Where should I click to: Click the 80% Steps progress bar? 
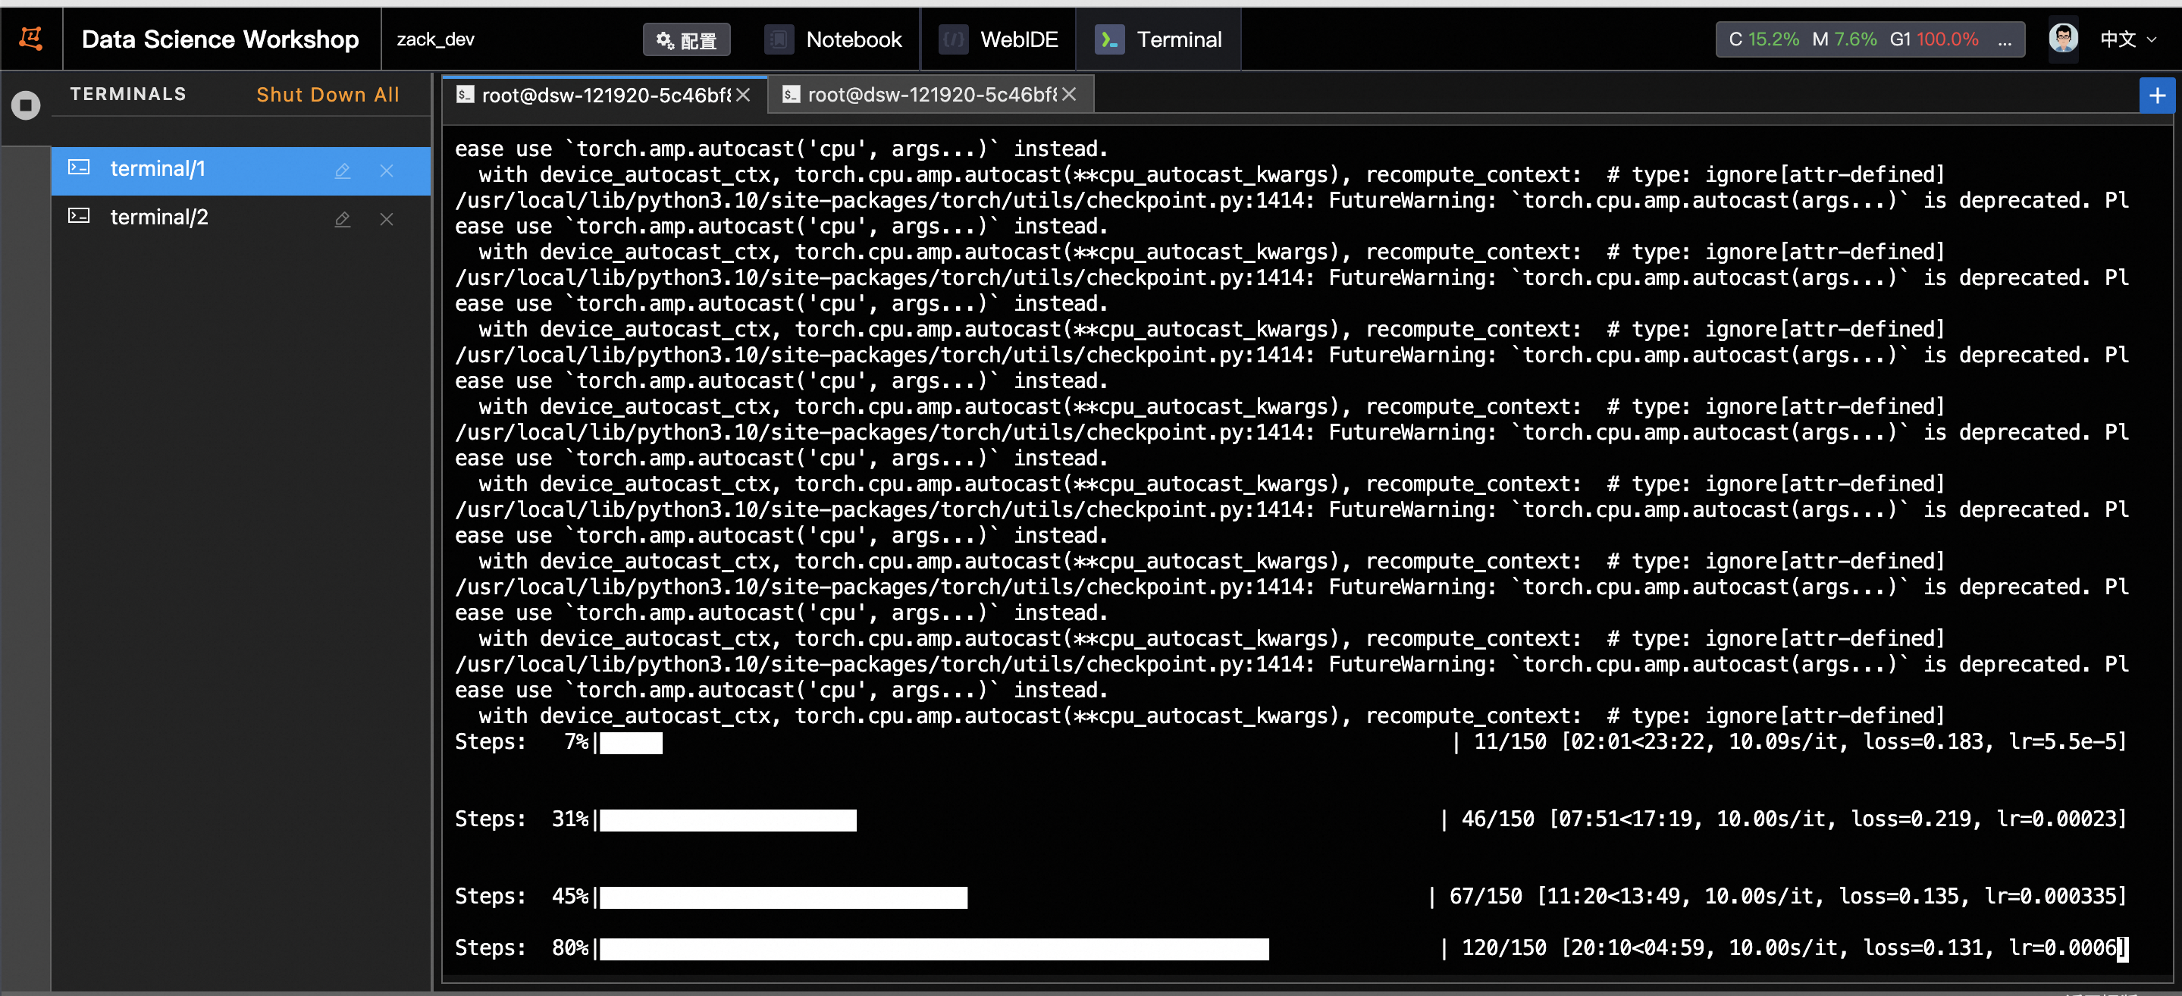click(x=933, y=948)
